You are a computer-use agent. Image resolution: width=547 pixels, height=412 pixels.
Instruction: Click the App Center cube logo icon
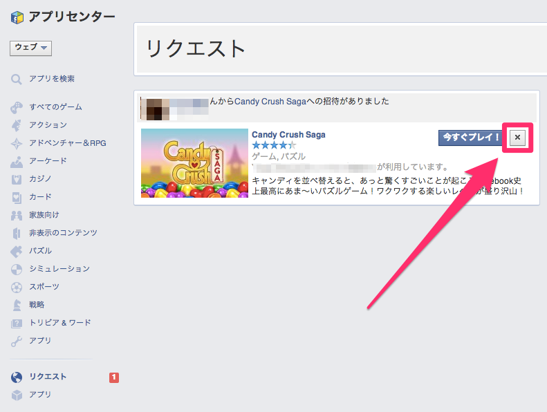tap(17, 17)
